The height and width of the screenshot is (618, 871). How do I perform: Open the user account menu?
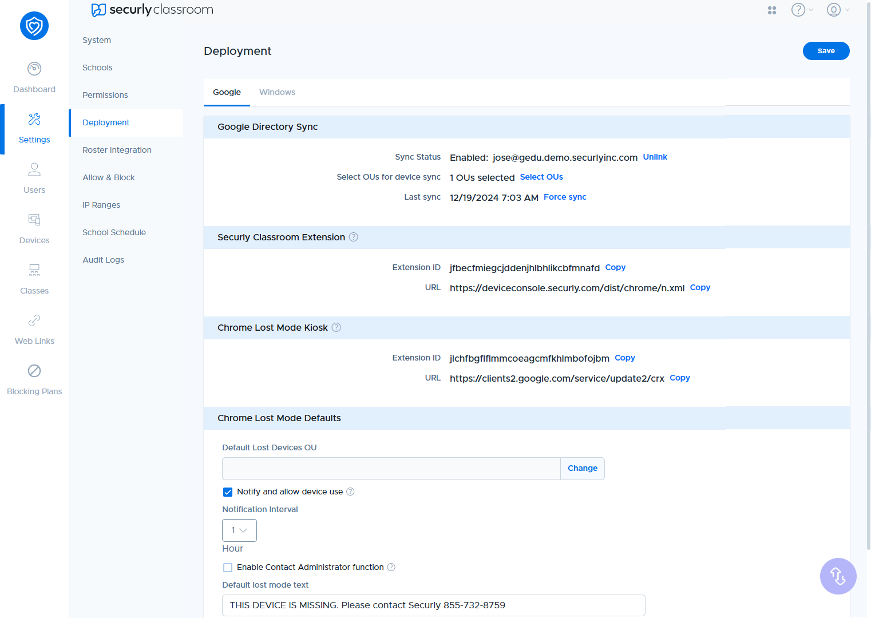(x=838, y=10)
